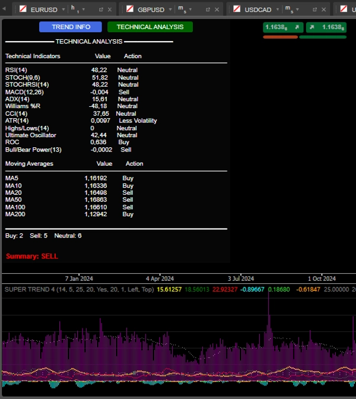356x399 pixels.
Task: Close the USDCAD chart tab
Action: (x=323, y=9)
